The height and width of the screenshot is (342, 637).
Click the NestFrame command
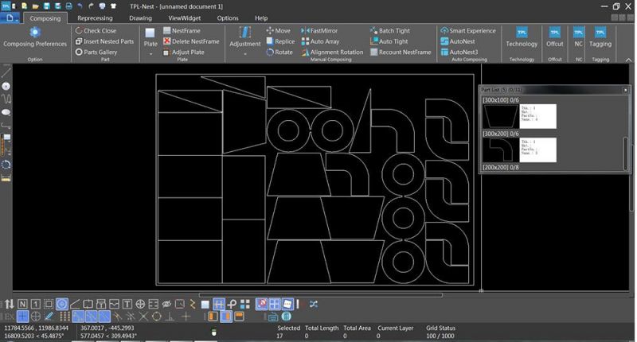click(182, 30)
